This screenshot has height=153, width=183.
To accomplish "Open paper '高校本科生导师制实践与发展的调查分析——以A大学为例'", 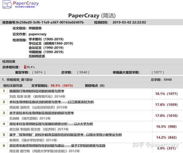I will 51,124.
